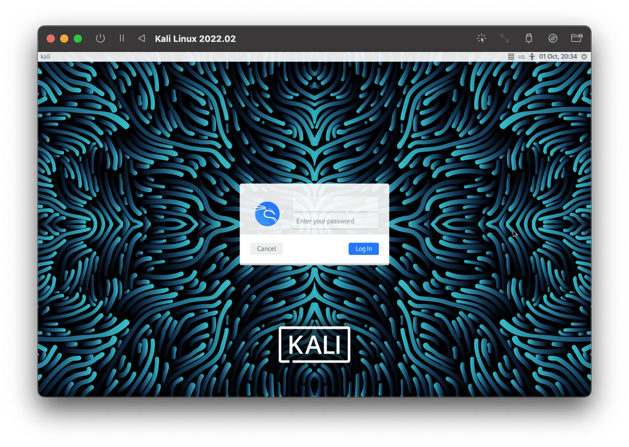Pause the Kali Linux virtual machine
This screenshot has width=629, height=447.
[122, 38]
